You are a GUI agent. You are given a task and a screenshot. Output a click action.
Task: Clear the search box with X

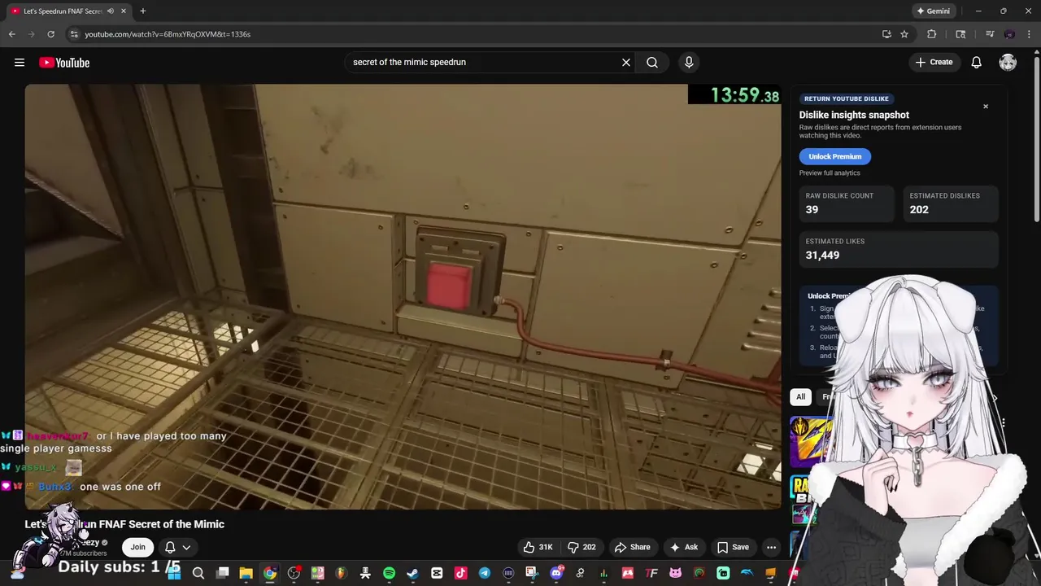[626, 63]
